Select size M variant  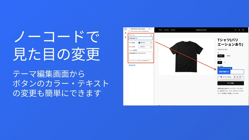(220, 63)
